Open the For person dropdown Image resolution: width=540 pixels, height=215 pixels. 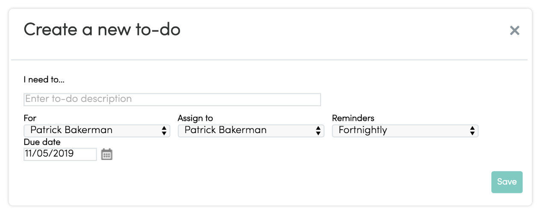[97, 131]
